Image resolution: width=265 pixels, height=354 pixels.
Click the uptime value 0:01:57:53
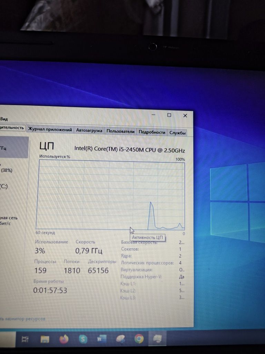point(50,290)
